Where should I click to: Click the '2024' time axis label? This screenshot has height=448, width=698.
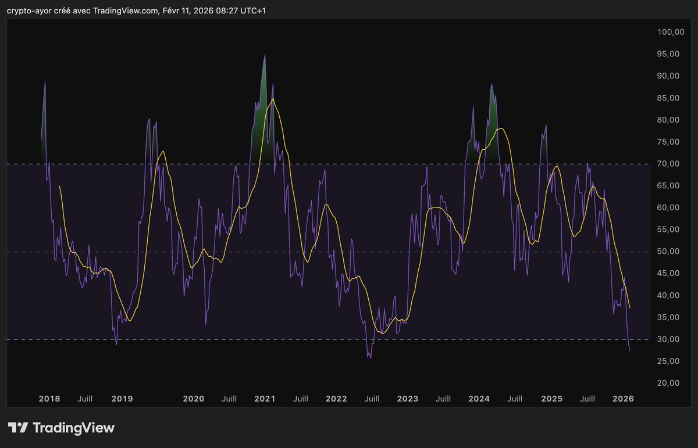pos(479,399)
